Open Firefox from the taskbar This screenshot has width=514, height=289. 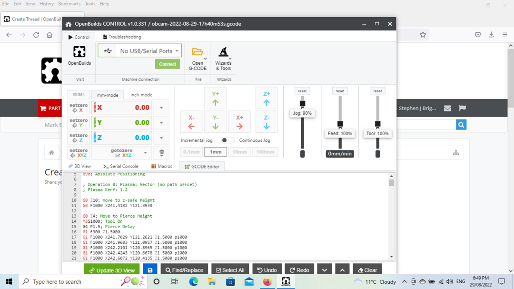point(267,282)
